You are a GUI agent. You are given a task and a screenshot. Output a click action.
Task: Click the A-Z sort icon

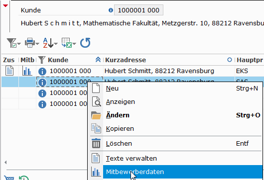click(48, 43)
